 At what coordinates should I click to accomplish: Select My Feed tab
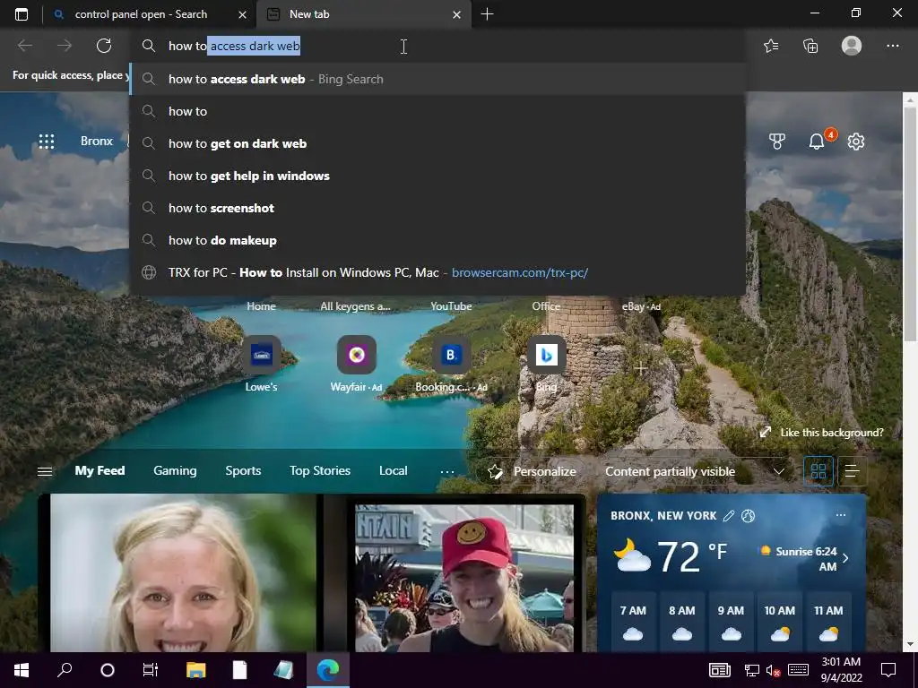tap(100, 471)
